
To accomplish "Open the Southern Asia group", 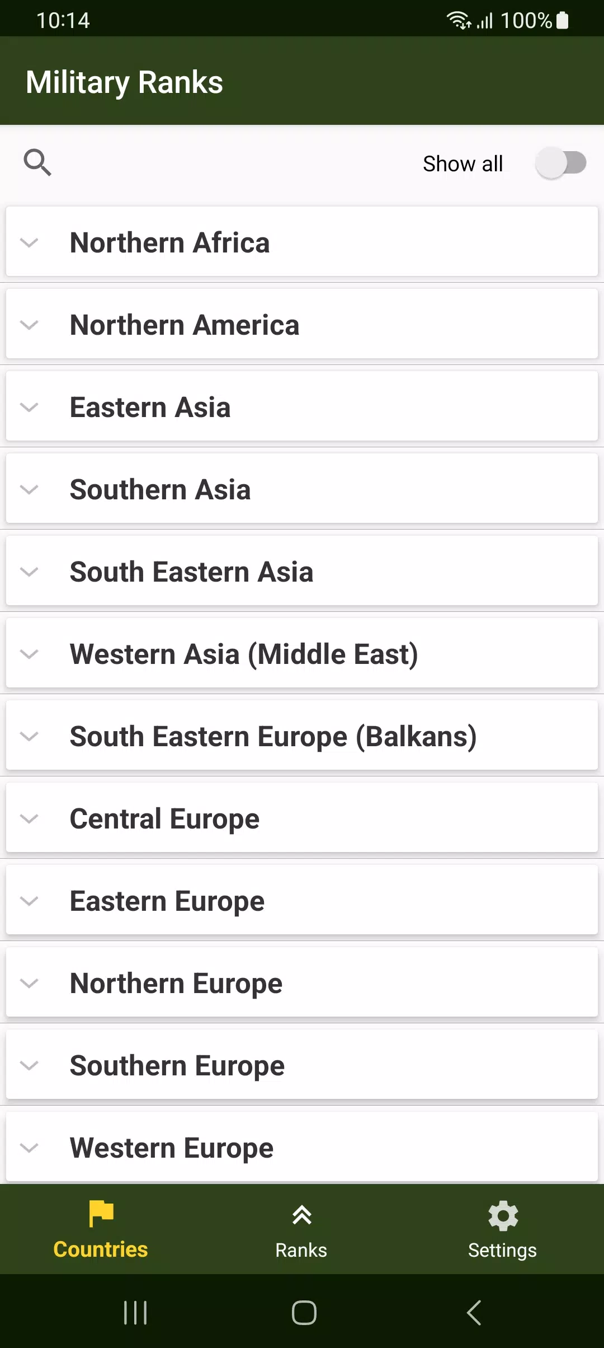I will click(302, 489).
